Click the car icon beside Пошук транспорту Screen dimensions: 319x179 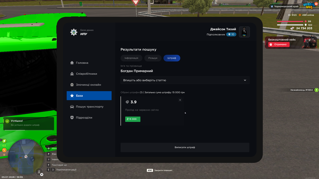72,107
